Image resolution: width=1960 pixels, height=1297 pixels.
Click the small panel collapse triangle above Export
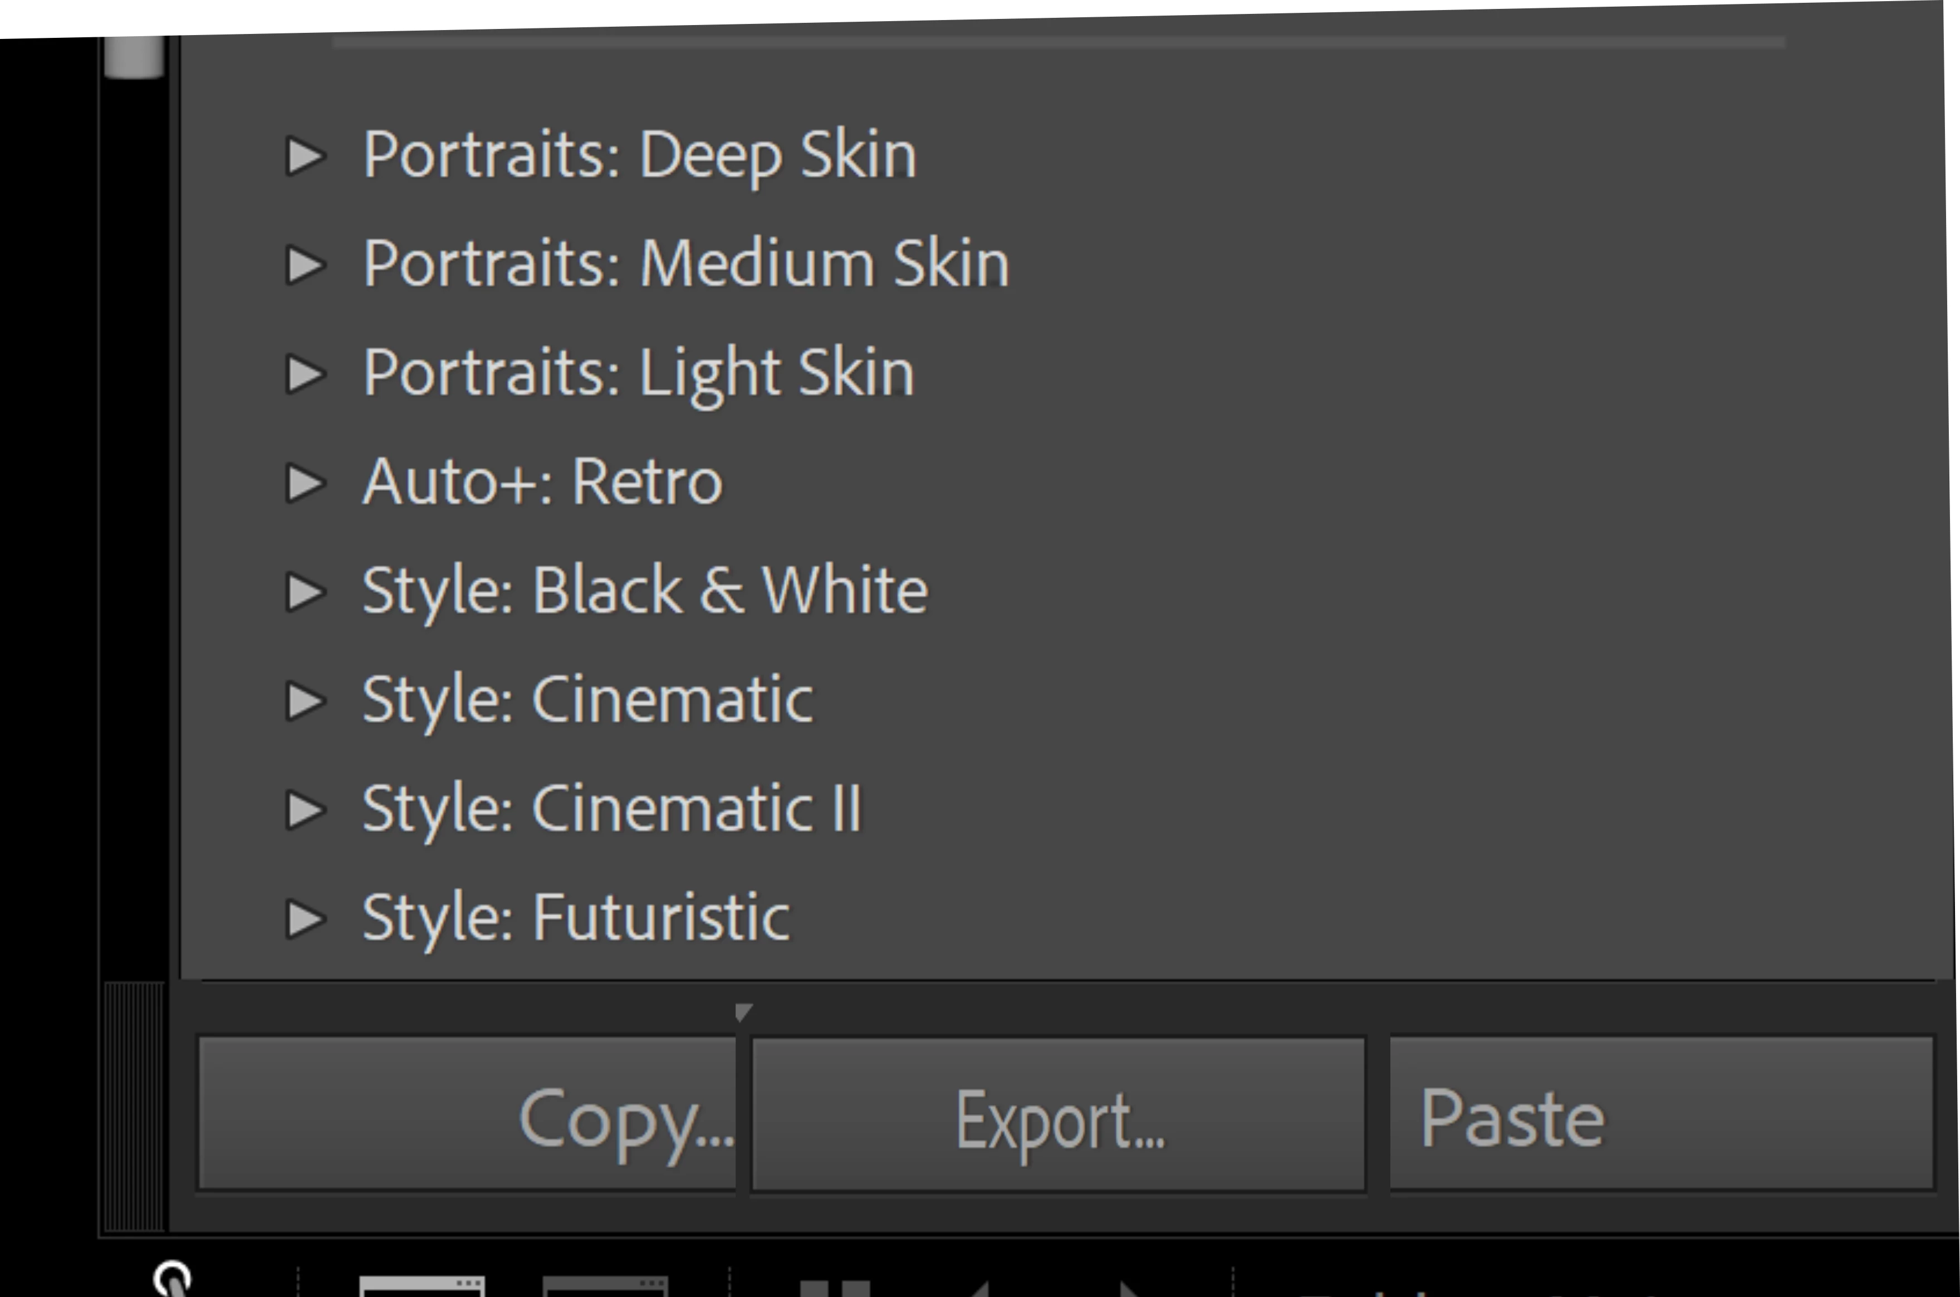743,1011
